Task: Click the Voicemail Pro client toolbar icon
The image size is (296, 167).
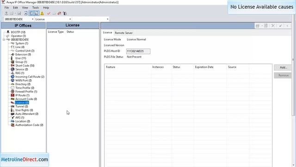Action: coord(65,13)
